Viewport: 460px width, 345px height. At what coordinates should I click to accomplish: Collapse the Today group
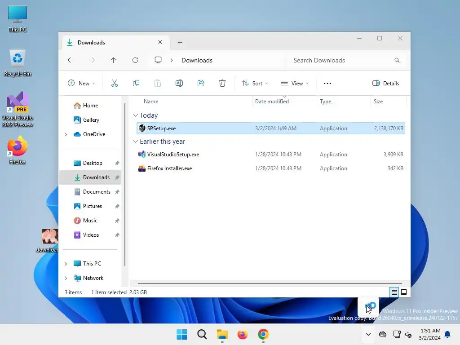(x=135, y=115)
